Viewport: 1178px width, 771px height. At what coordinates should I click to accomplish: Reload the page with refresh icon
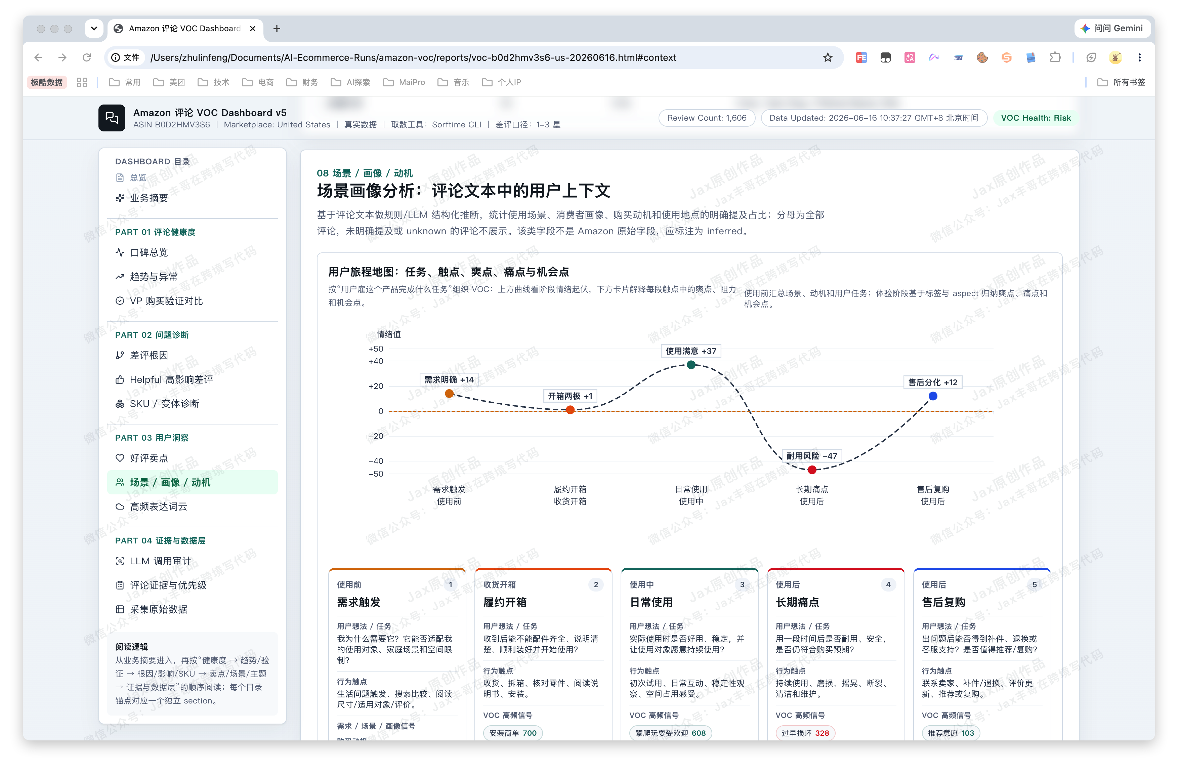(x=87, y=57)
